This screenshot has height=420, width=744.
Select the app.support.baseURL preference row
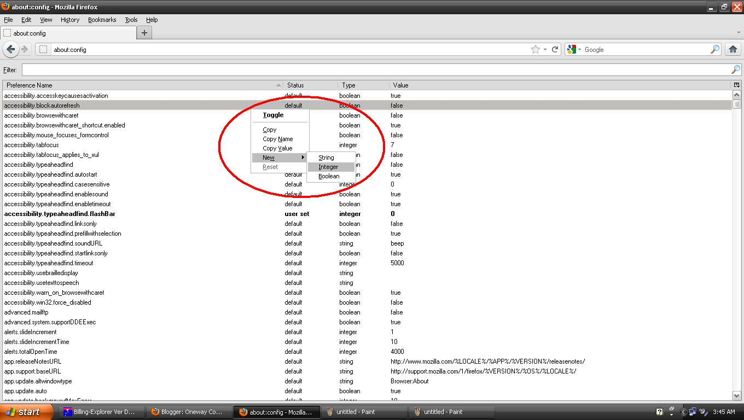point(367,371)
